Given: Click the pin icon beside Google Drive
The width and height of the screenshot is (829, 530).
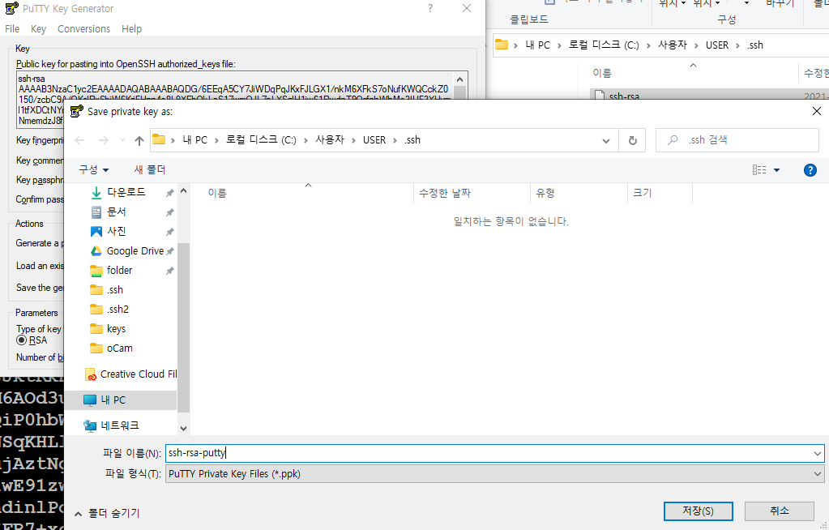Looking at the screenshot, I should click(x=169, y=252).
